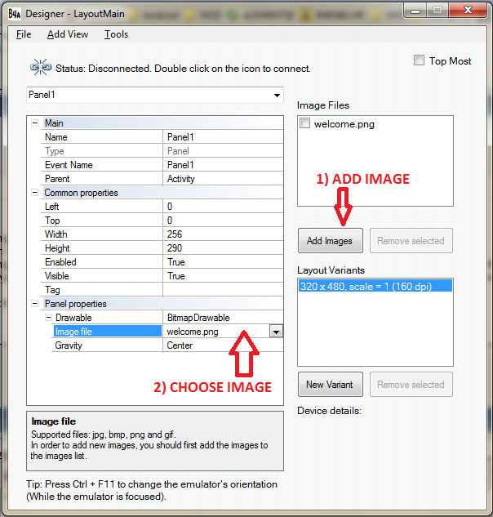Open the Add View menu

point(68,34)
